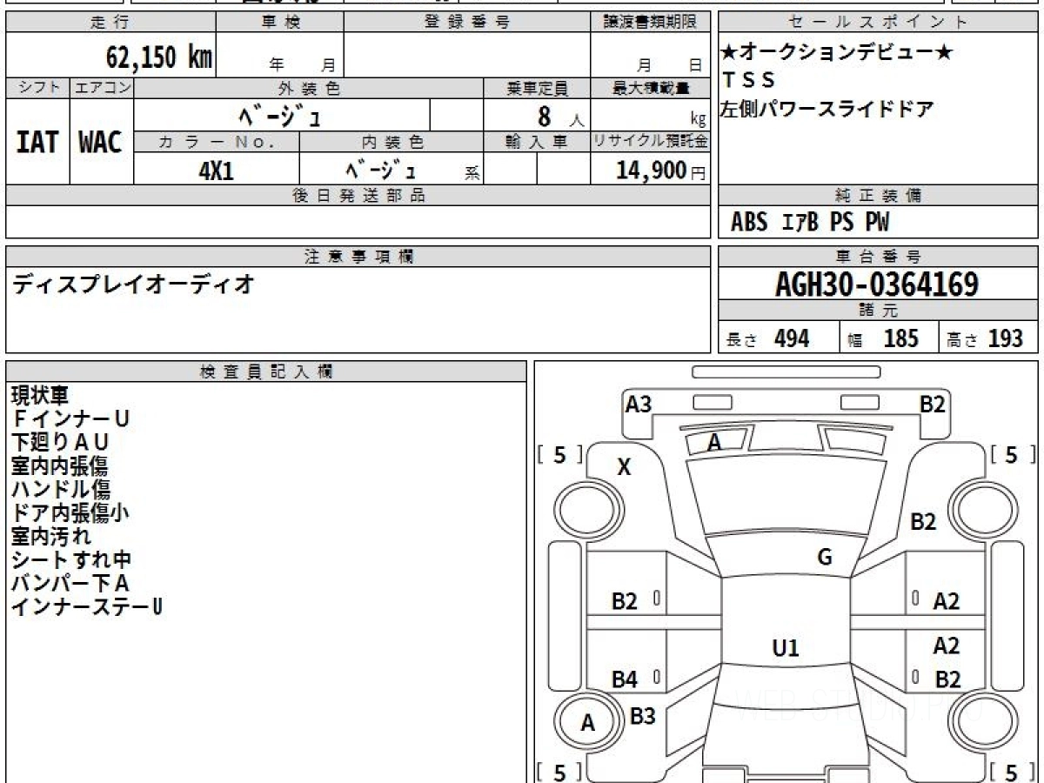The image size is (1044, 783).
Task: Select the 長さ 494 dimension
Action: pyautogui.click(x=768, y=338)
